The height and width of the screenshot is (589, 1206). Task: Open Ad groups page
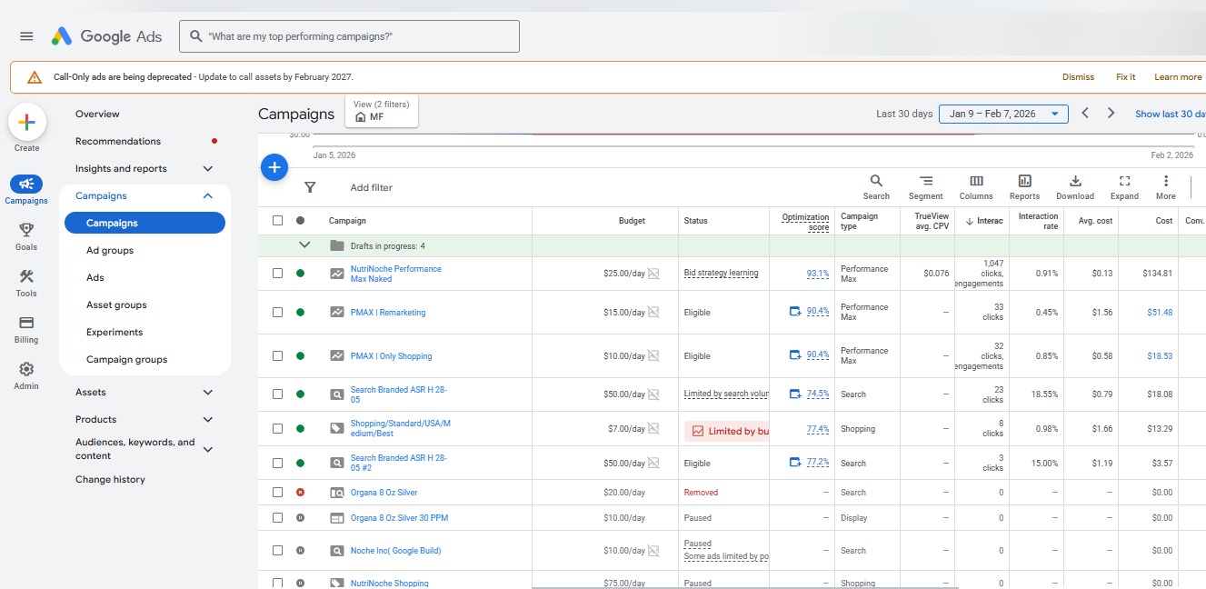click(x=110, y=251)
